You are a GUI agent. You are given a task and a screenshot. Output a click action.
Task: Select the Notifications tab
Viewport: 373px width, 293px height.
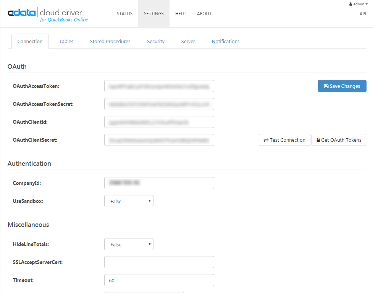pos(226,41)
